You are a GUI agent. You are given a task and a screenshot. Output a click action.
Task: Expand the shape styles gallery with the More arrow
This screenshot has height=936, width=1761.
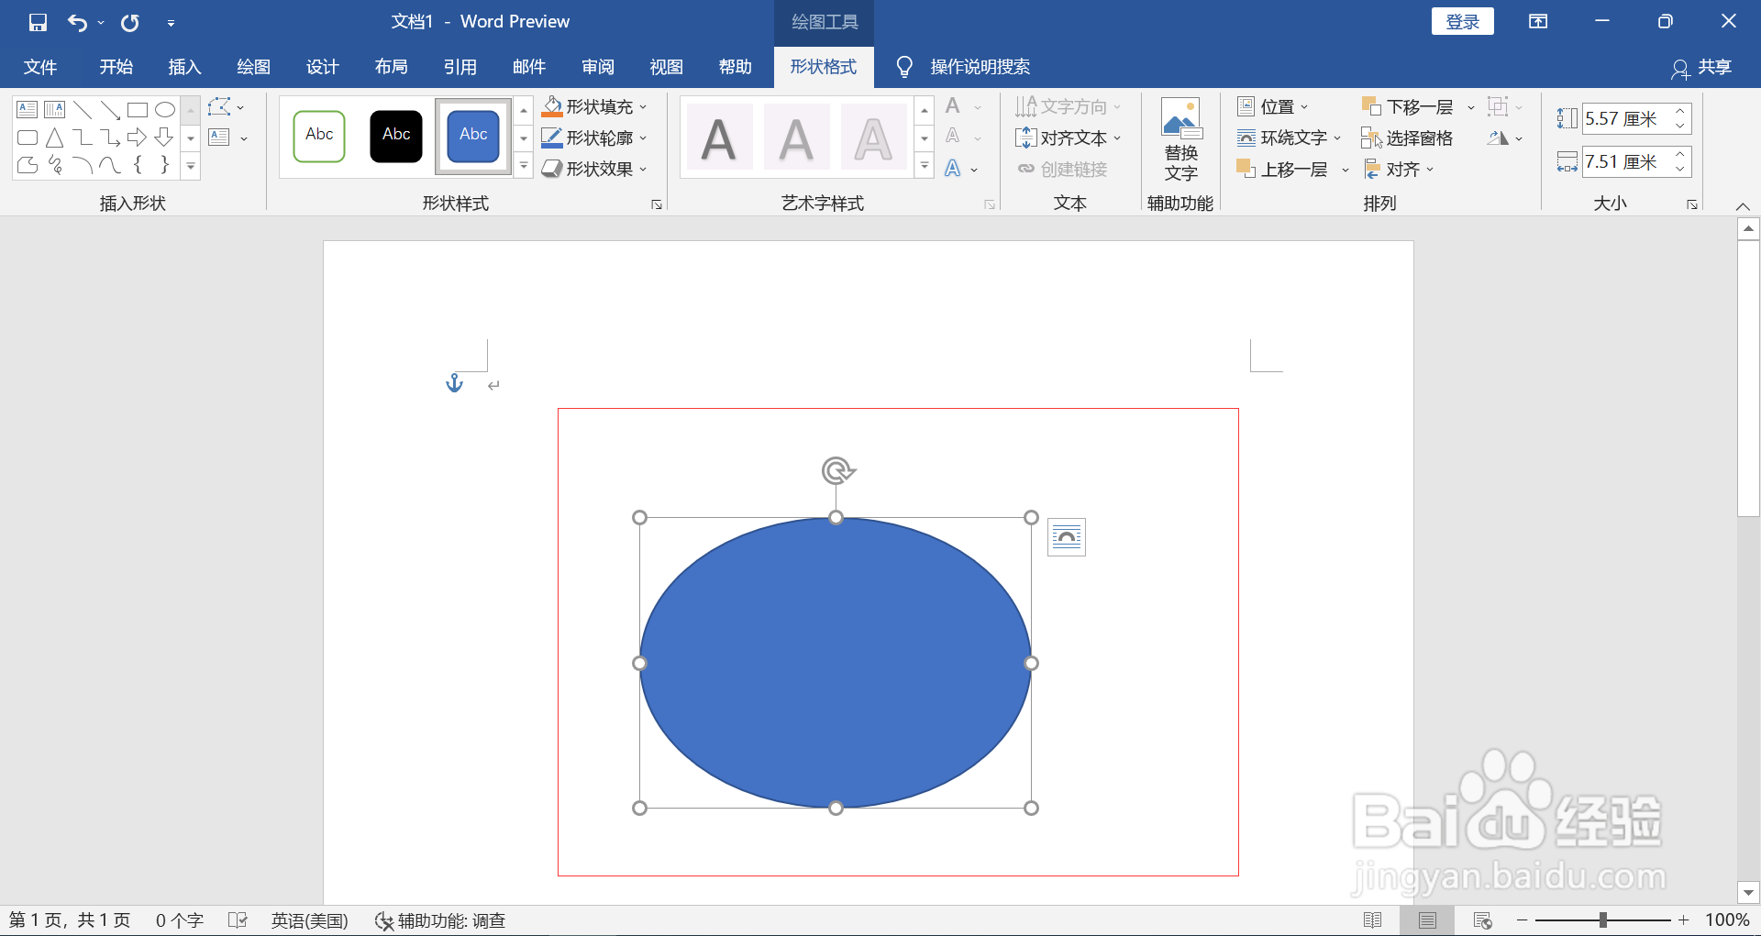click(524, 167)
